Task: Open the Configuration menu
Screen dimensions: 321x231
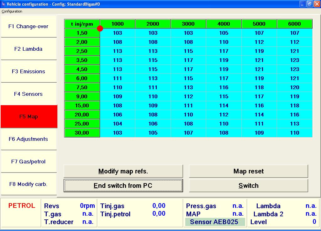Action: click(12, 11)
